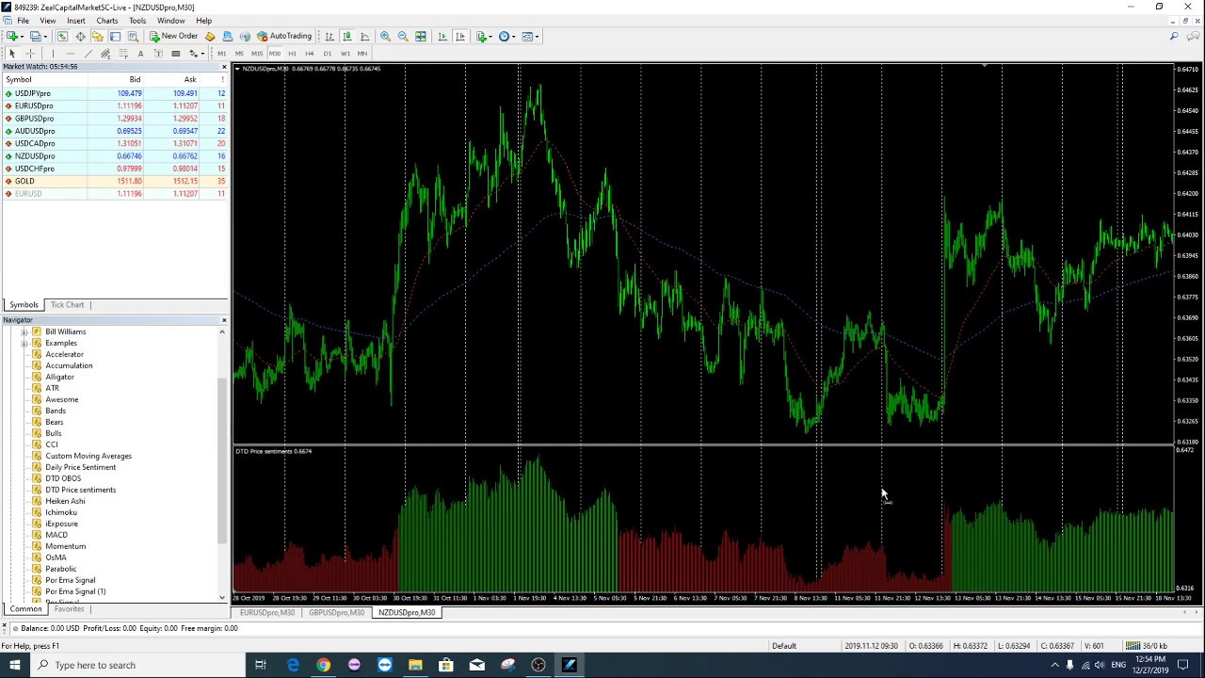Viewport: 1205px width, 678px height.
Task: Select the Vertical Line drawing tool
Action: point(53,54)
